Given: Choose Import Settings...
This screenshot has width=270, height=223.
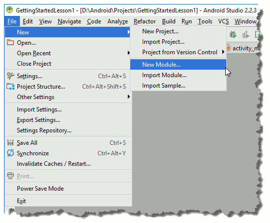Looking at the screenshot, I should (68, 110).
